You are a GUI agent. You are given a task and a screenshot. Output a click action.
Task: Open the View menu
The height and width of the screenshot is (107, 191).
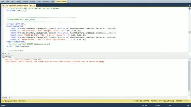pos(12,1)
